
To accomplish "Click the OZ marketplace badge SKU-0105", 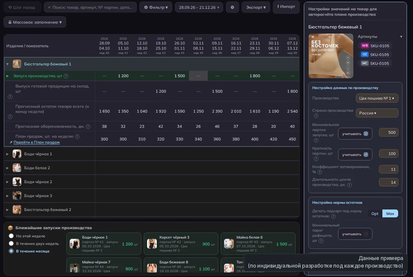I will pos(375,54).
